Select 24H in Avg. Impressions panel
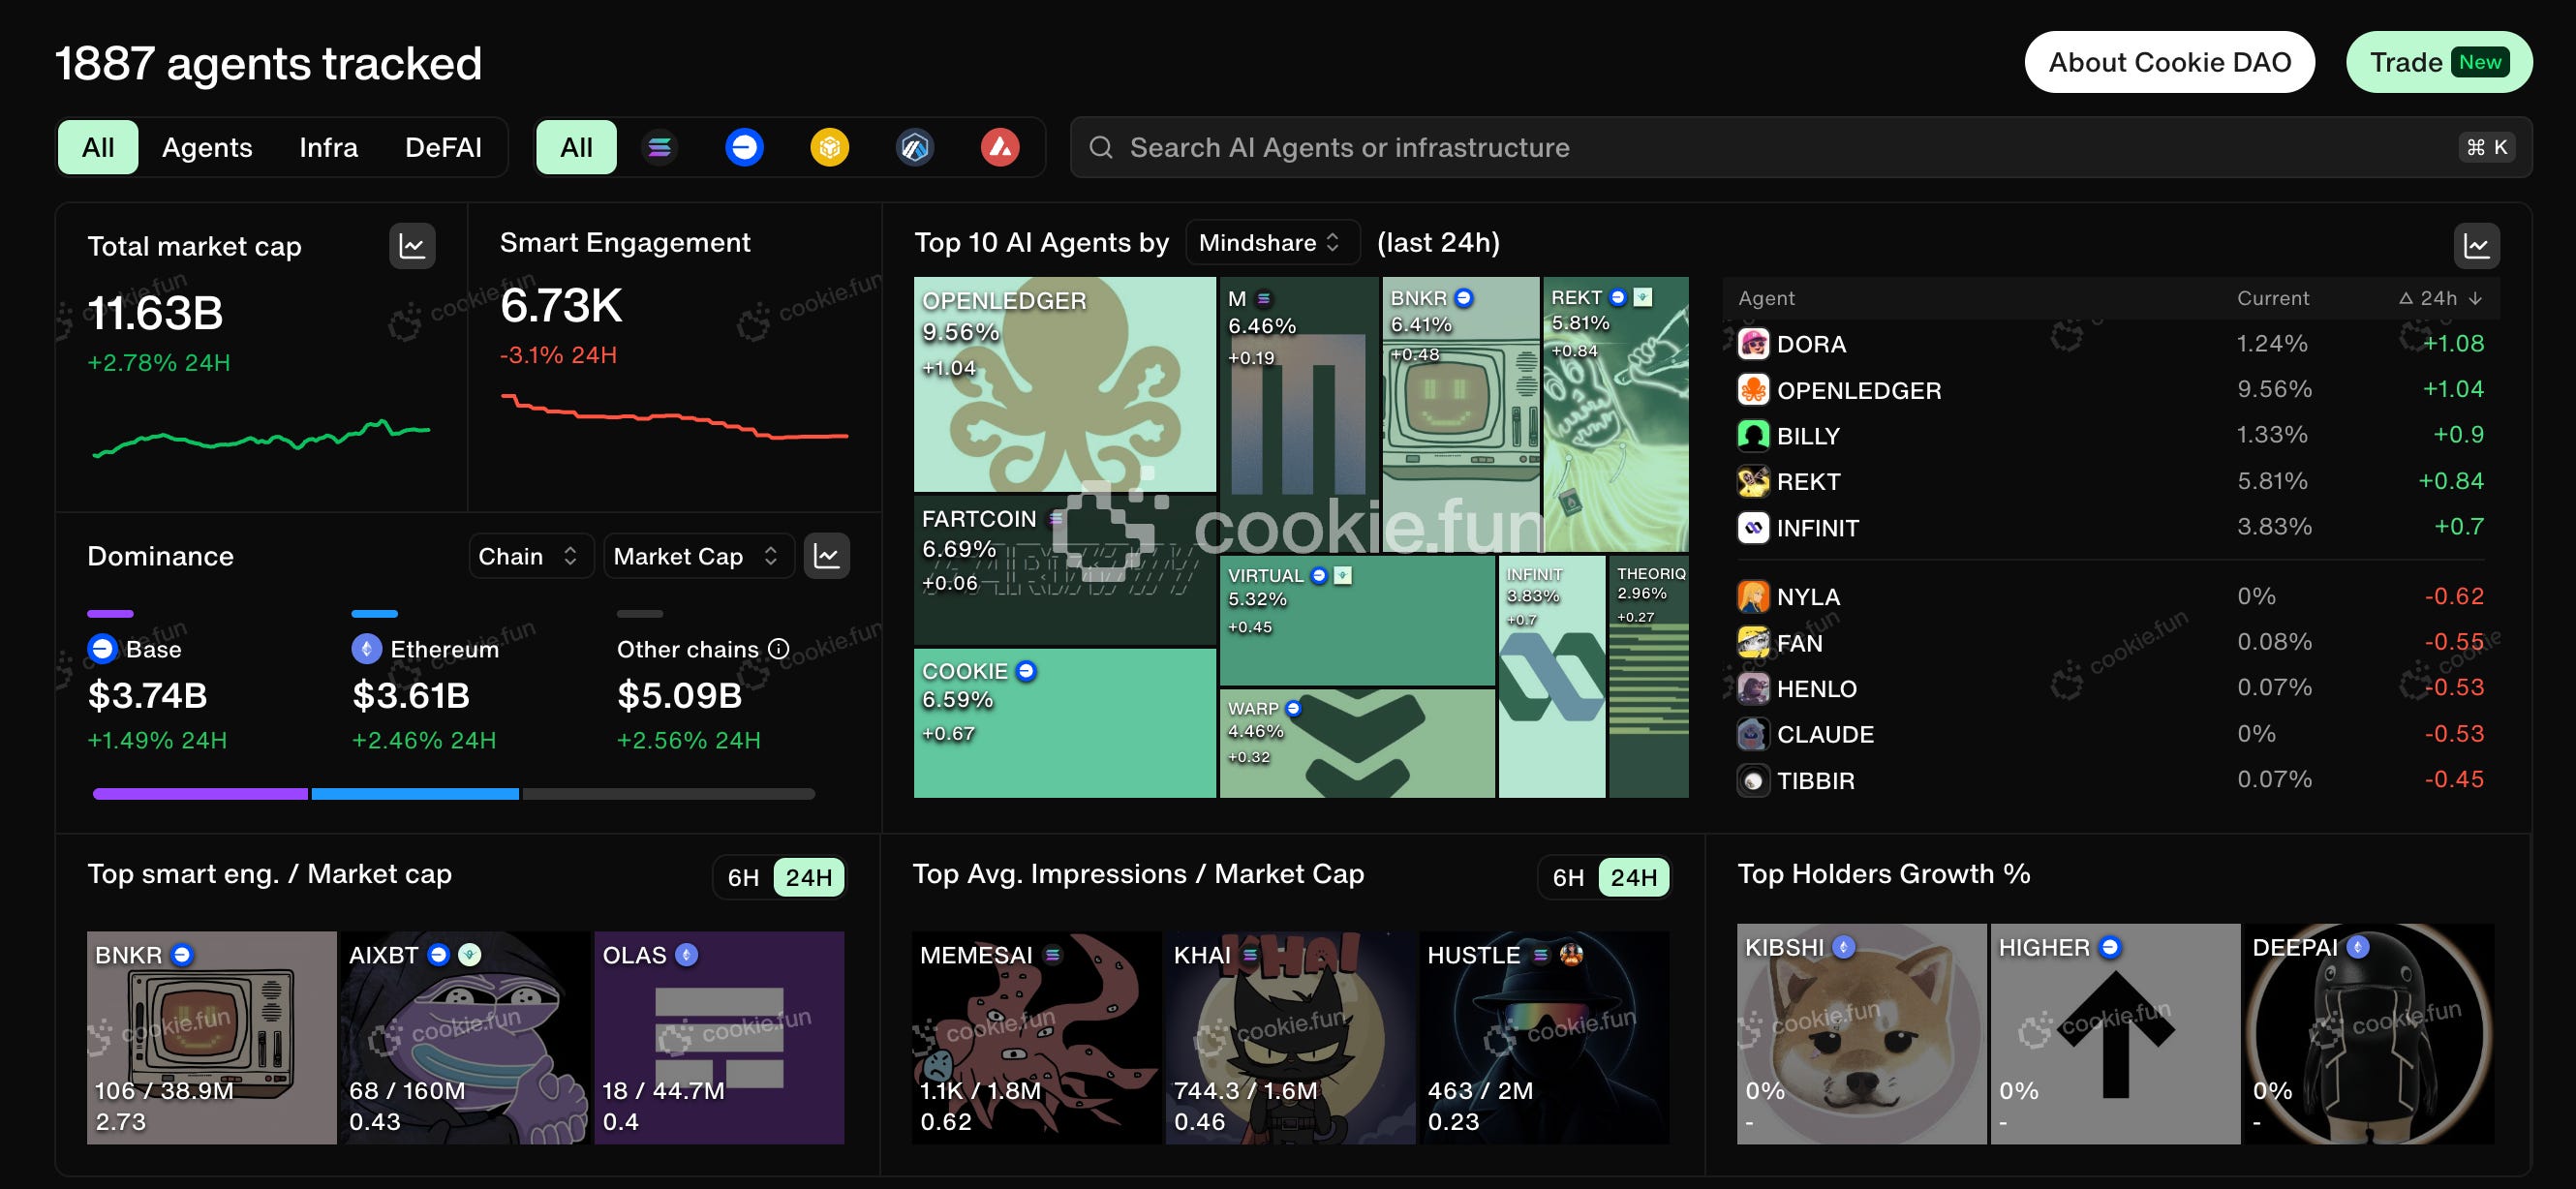This screenshot has height=1189, width=2576. point(1633,877)
